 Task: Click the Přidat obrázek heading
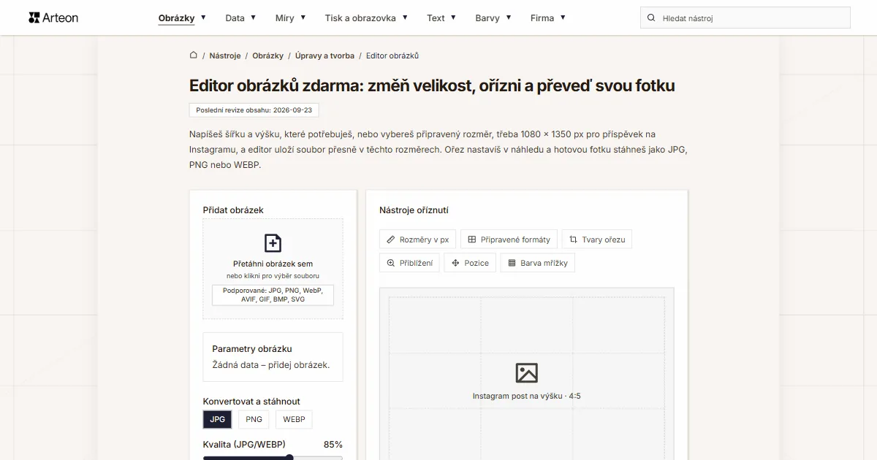(233, 210)
